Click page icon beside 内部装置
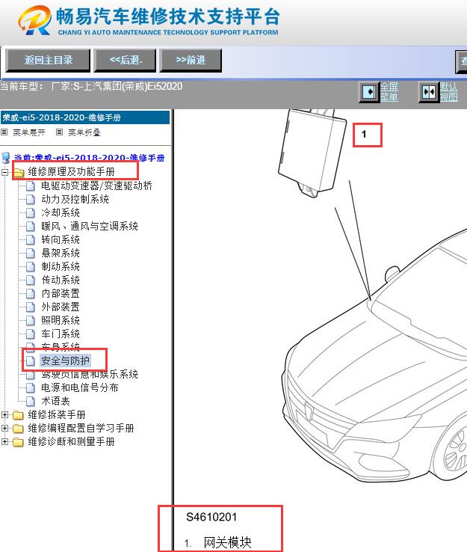467x552 pixels. (31, 294)
